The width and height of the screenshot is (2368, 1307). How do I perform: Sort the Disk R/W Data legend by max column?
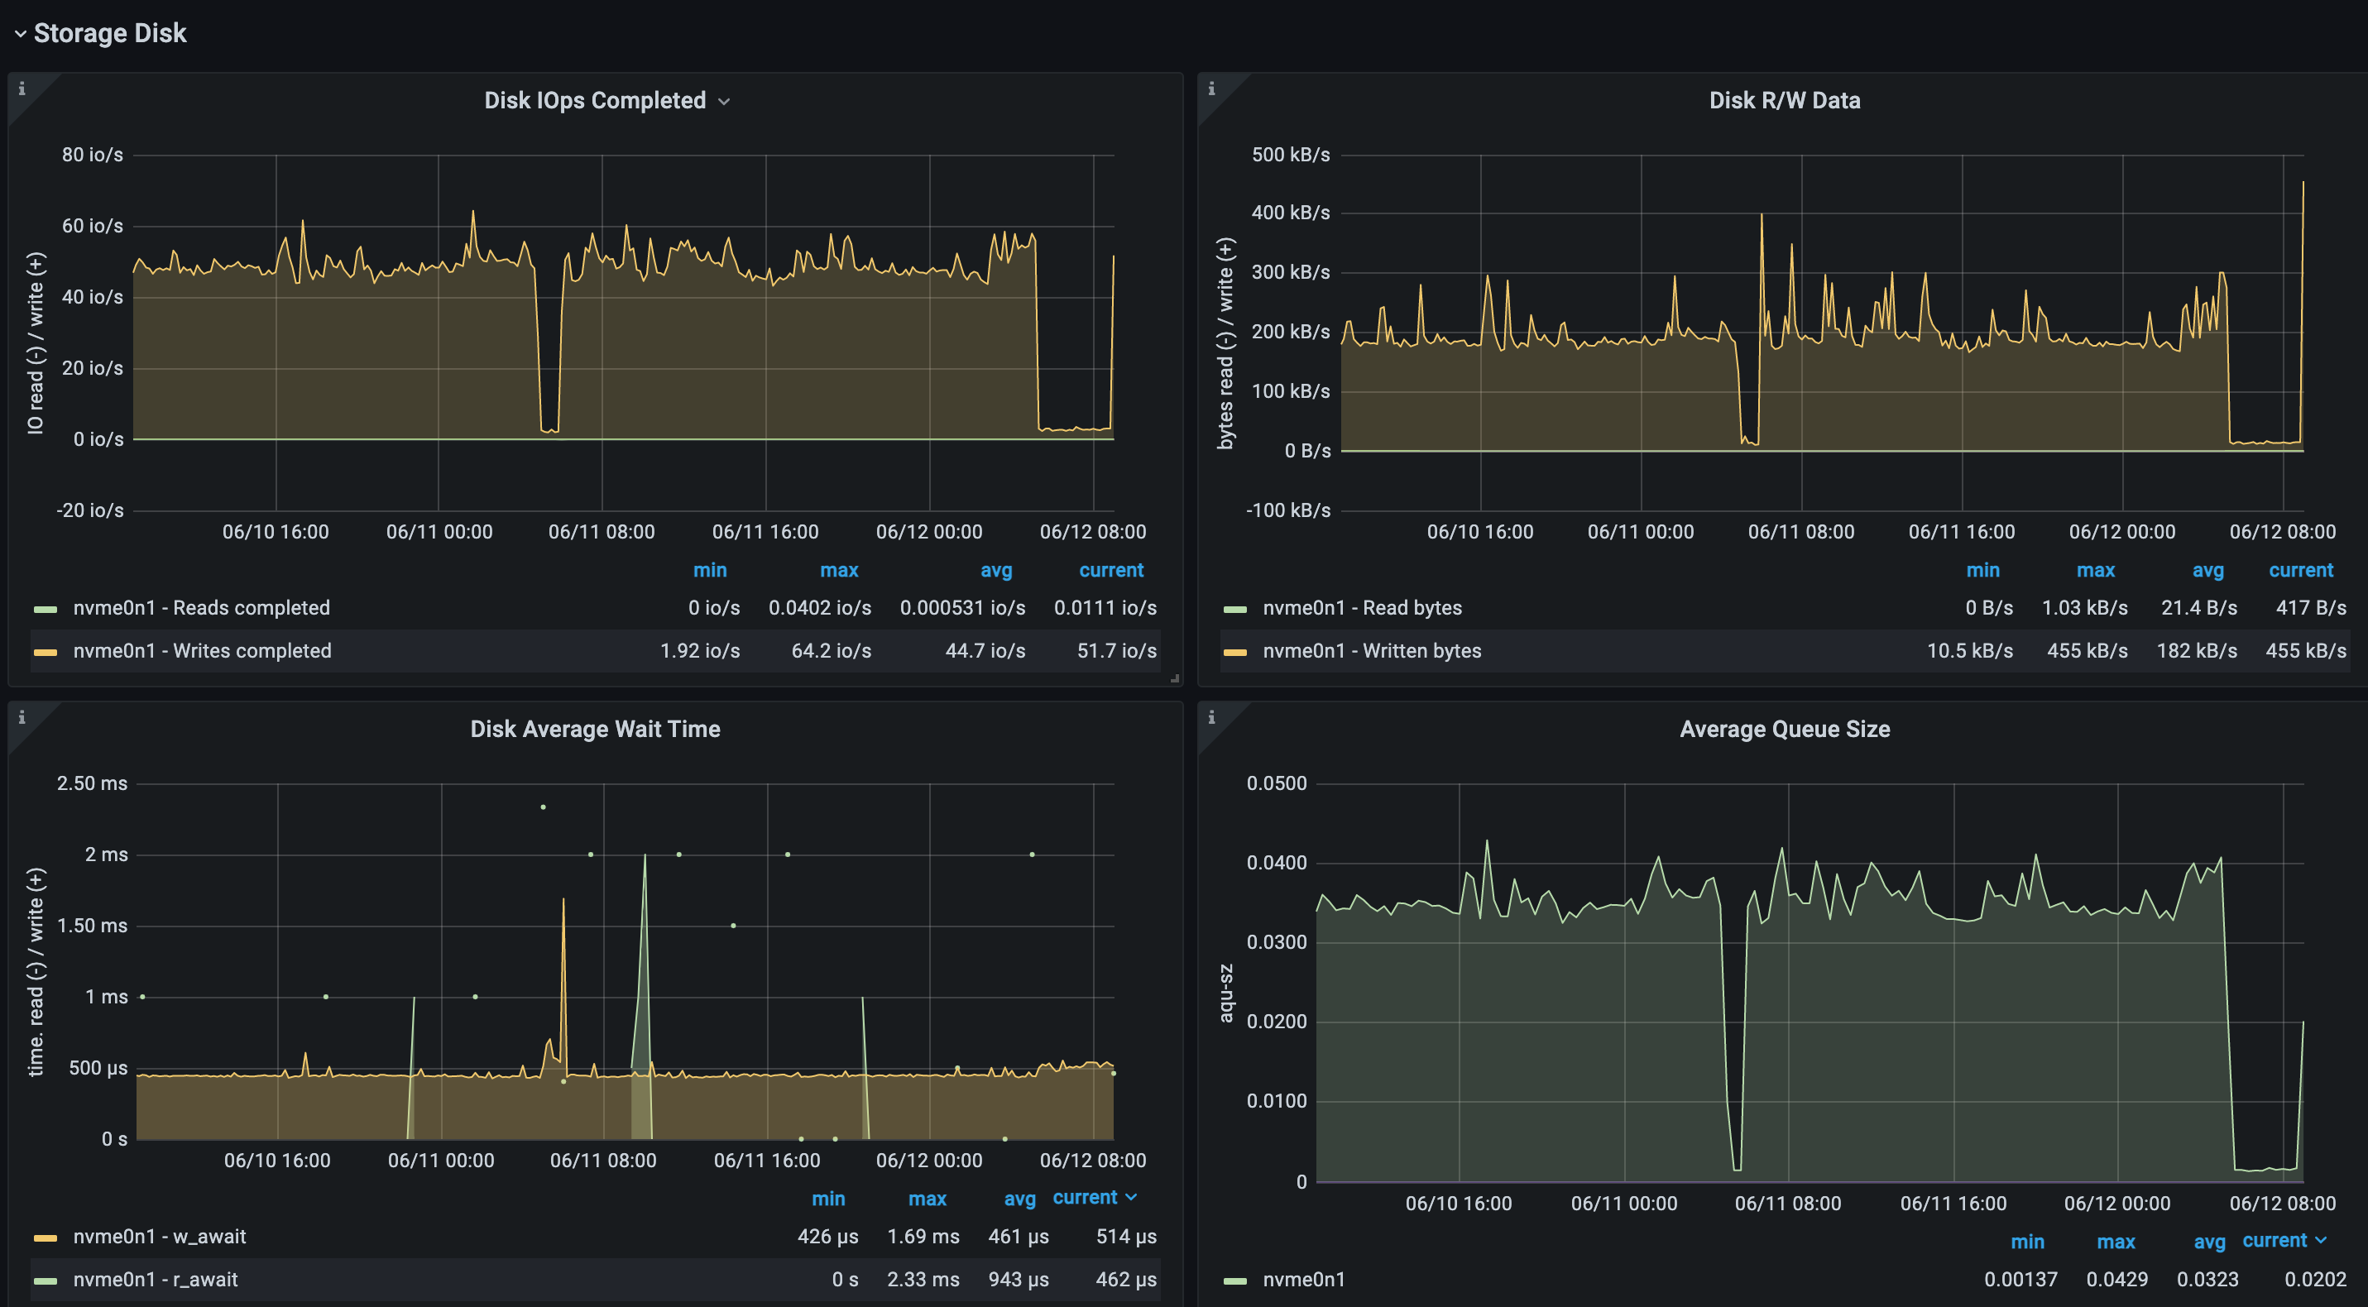click(2096, 570)
